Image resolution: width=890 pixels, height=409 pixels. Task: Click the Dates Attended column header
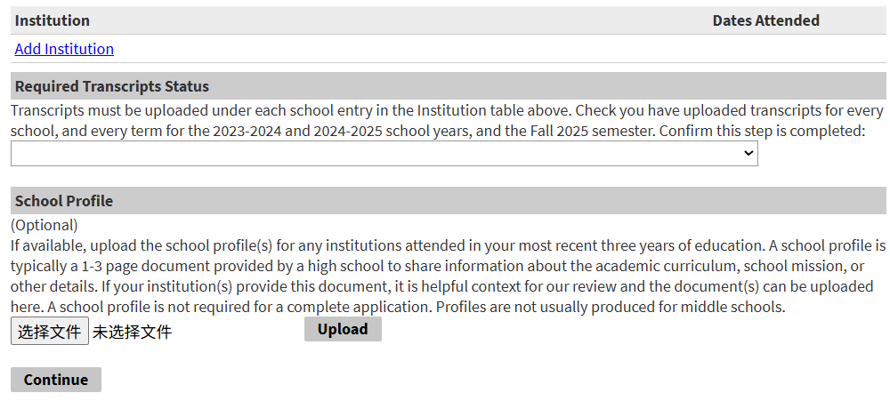765,20
